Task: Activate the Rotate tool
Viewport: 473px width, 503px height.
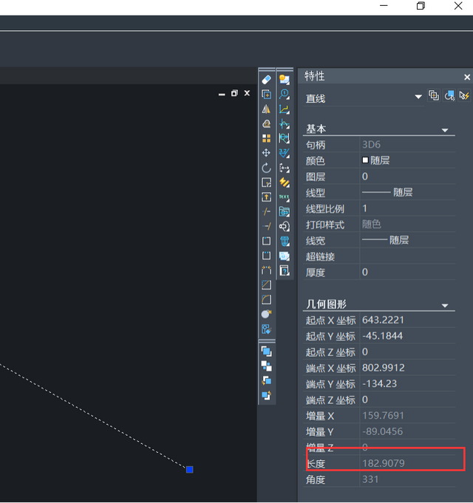Action: pos(266,168)
